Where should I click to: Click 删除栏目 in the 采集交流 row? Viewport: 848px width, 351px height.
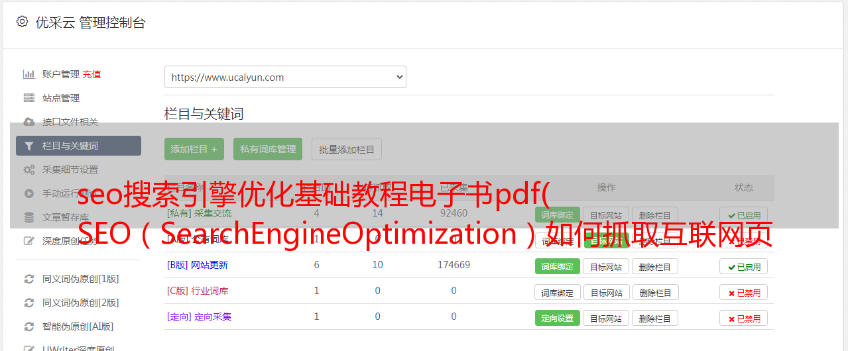tap(655, 215)
